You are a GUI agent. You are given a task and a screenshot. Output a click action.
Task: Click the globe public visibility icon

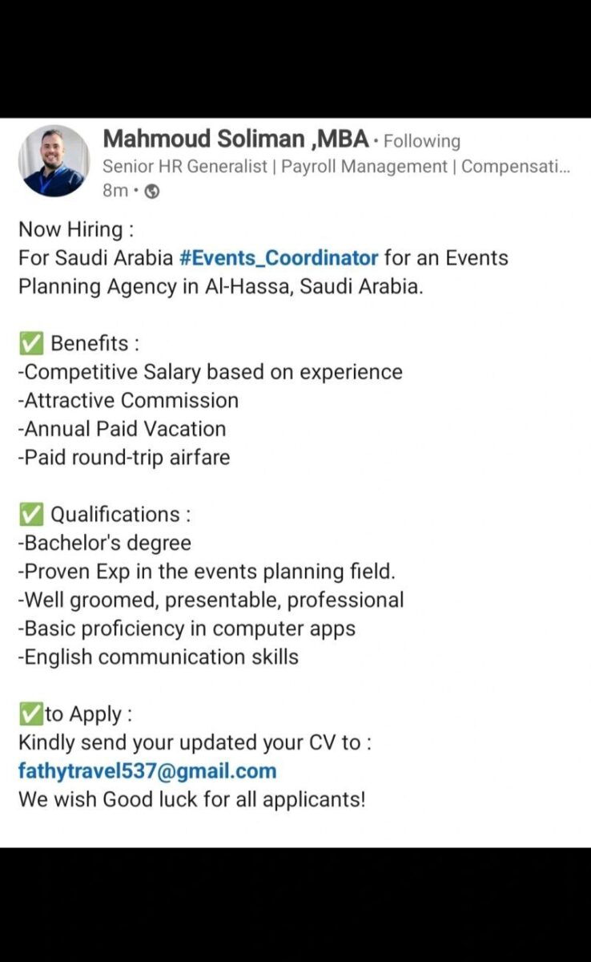point(151,191)
